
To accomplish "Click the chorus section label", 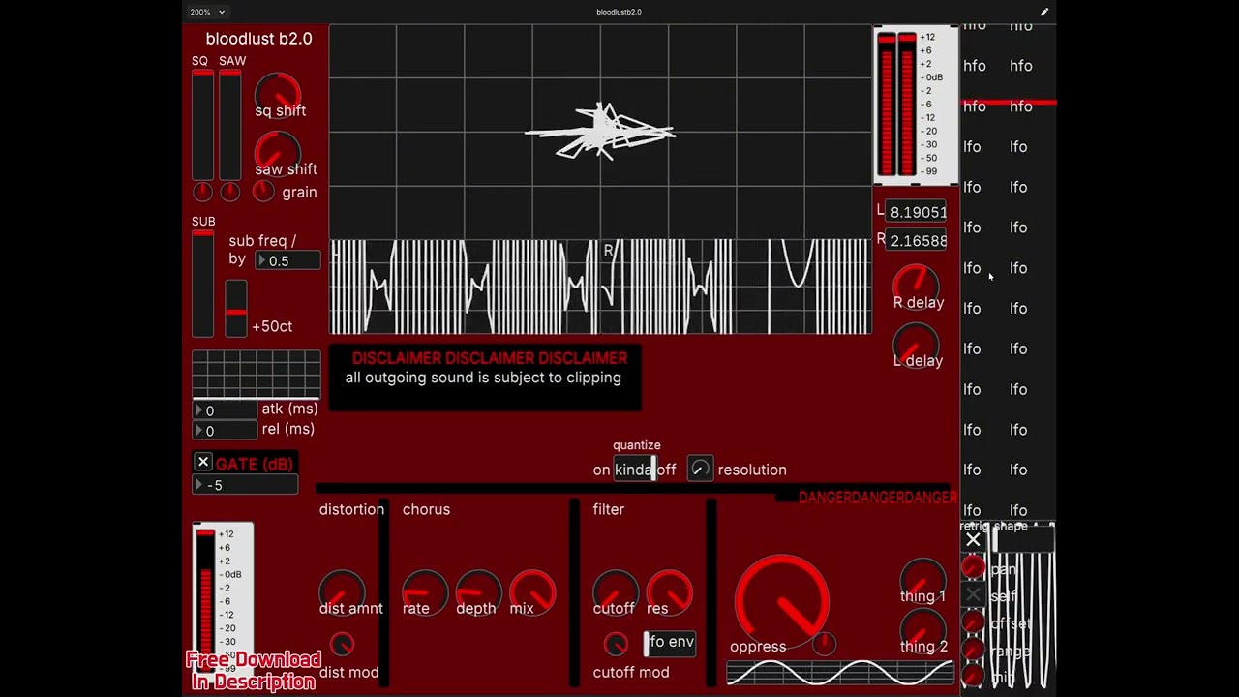I will click(x=426, y=509).
